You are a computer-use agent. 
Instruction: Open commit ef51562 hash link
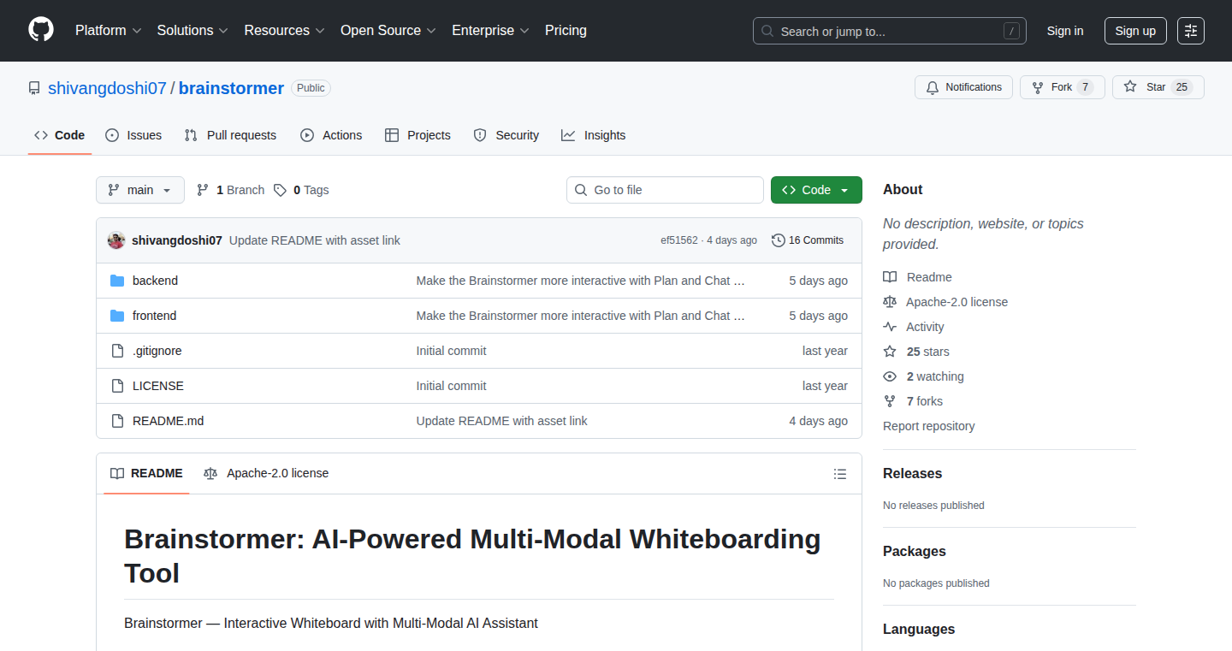[679, 240]
